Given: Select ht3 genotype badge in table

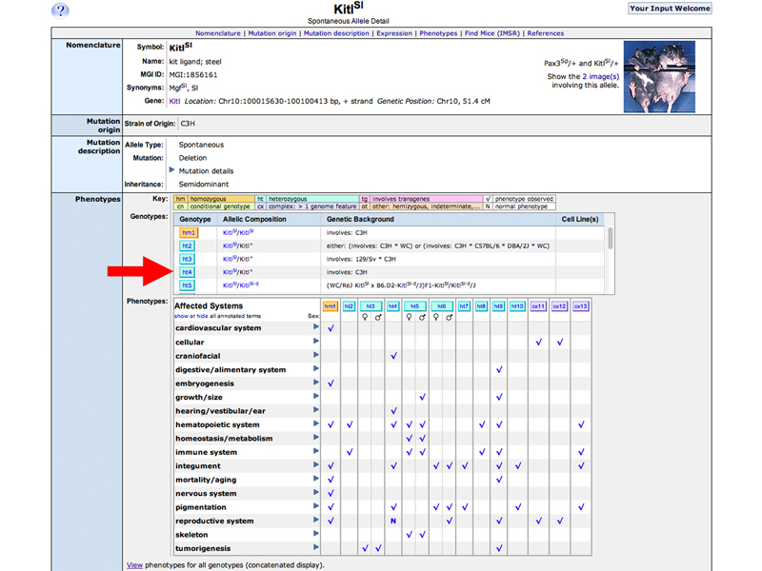Looking at the screenshot, I should 187,259.
